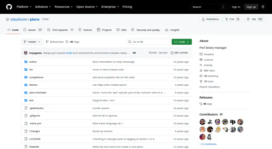Open tokuhirom owner profile link
Image resolution: width=272 pixels, height=149 pixels.
19,19
